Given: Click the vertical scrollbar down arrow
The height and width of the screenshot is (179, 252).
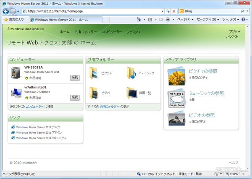Looking at the screenshot, I should (x=248, y=169).
